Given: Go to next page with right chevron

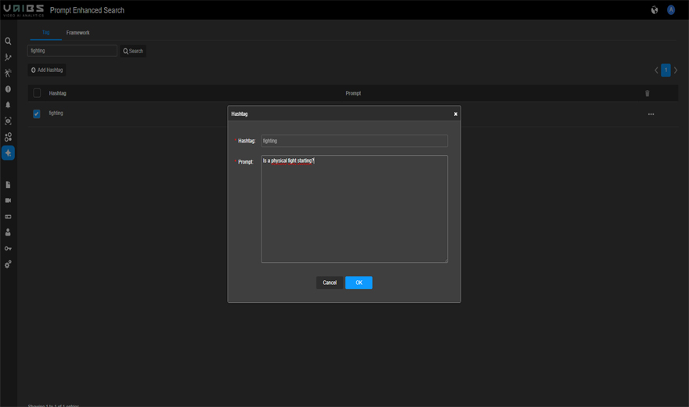Looking at the screenshot, I should pyautogui.click(x=676, y=70).
